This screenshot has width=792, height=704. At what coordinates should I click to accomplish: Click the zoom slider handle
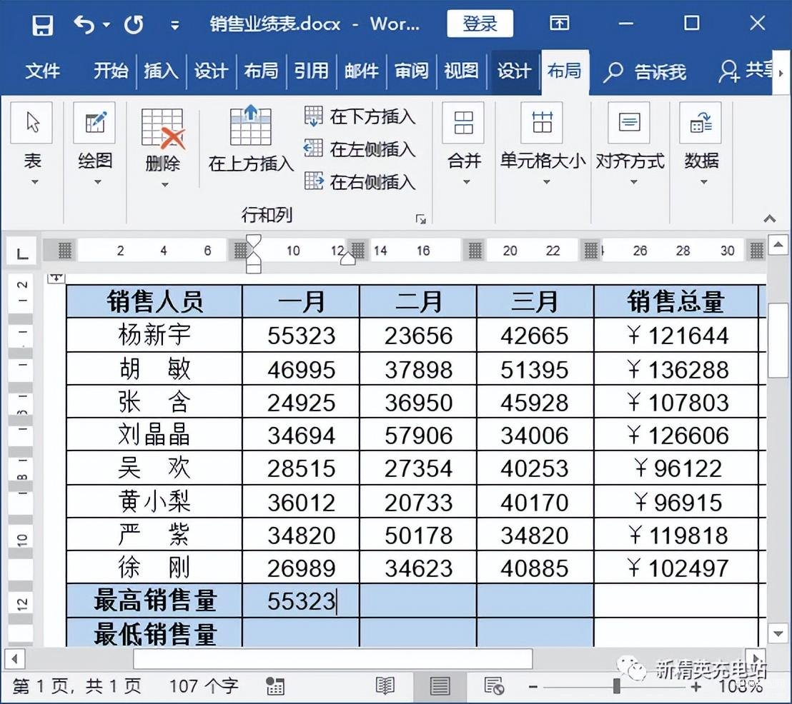coord(616,686)
